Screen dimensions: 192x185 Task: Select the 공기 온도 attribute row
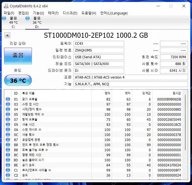coord(94,165)
